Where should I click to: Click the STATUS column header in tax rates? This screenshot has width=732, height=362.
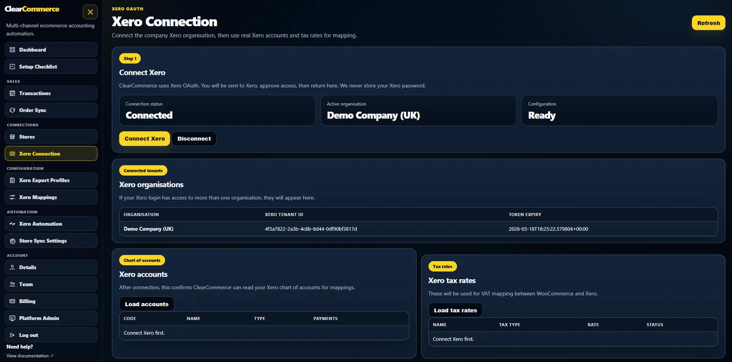point(655,325)
